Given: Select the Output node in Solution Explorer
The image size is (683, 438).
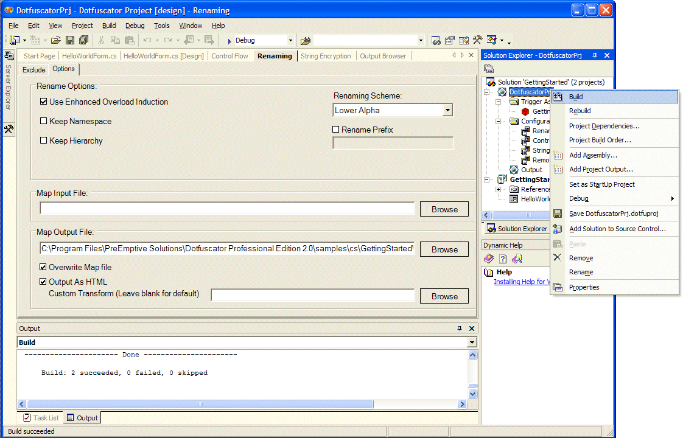Looking at the screenshot, I should coord(531,170).
